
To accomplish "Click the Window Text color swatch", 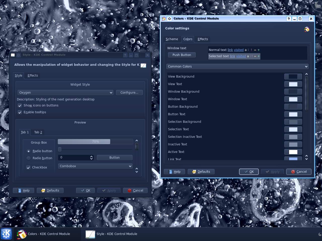I will pos(293,99).
